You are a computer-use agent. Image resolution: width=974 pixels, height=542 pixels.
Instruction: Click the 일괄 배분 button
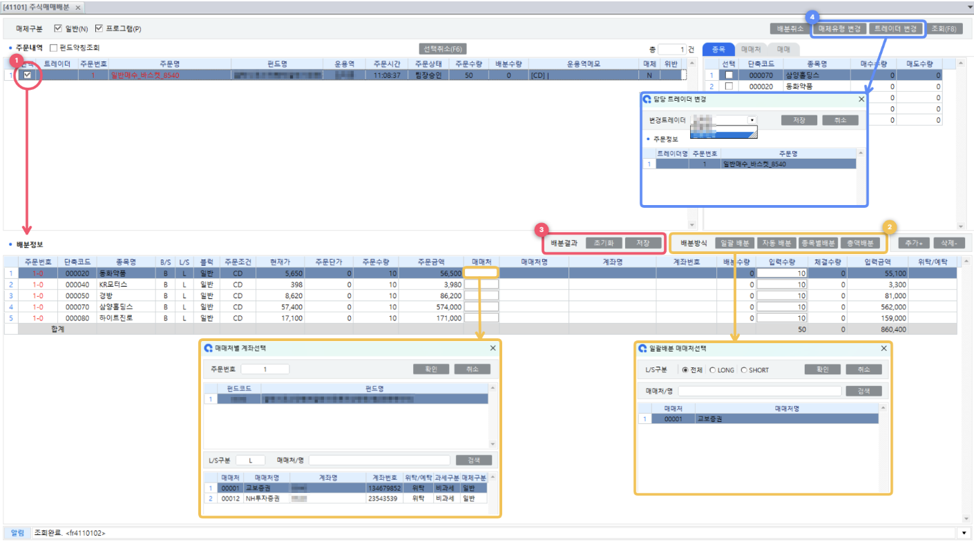pos(734,243)
